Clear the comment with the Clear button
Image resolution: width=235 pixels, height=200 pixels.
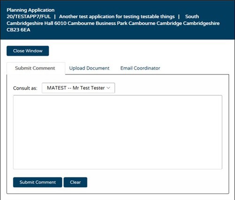point(75,182)
